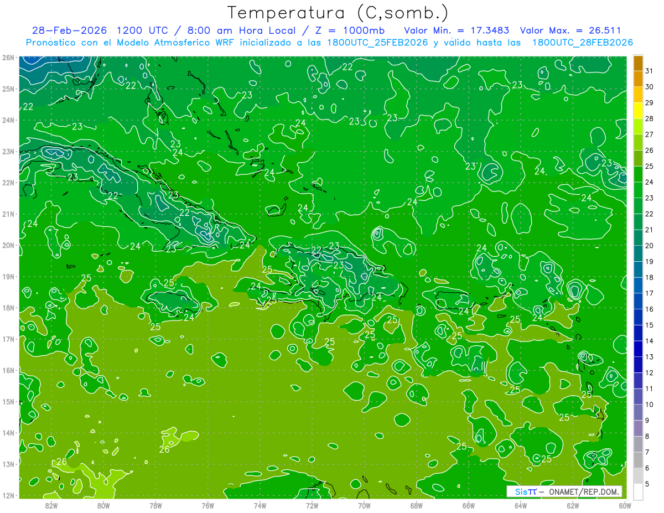This screenshot has width=664, height=513.
Task: Click the '70W' longitude axis label
Action: coord(364,505)
